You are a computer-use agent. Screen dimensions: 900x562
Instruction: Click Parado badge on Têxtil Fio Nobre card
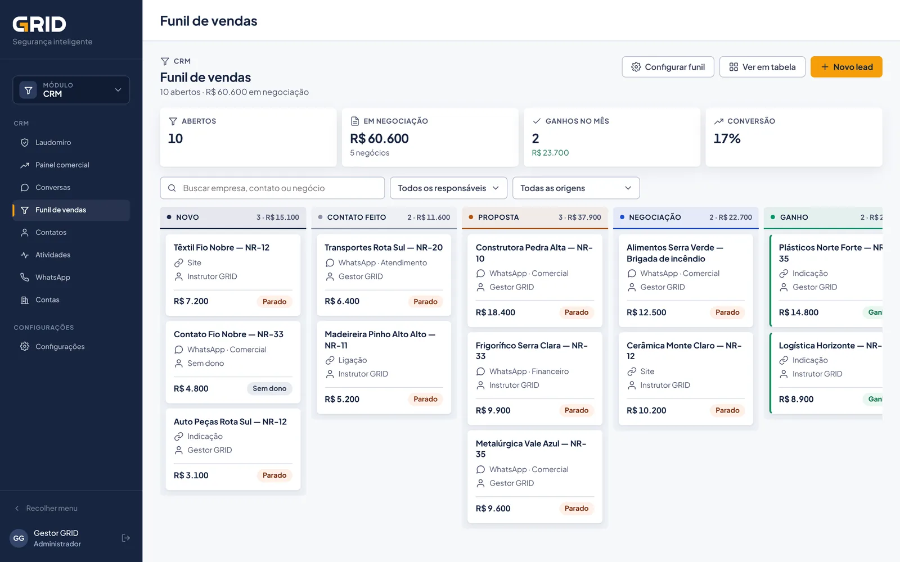coord(274,302)
